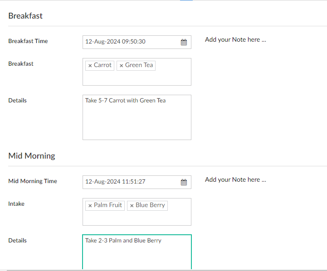Screen dimensions: 327x271
Task: Select the Blue Berry tag label
Action: (150, 205)
